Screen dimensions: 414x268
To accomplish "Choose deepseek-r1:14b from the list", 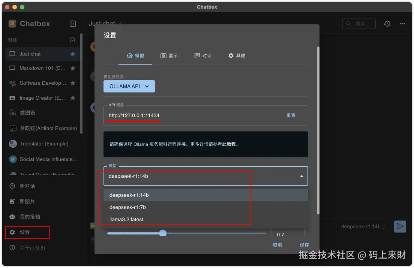I will (205, 195).
